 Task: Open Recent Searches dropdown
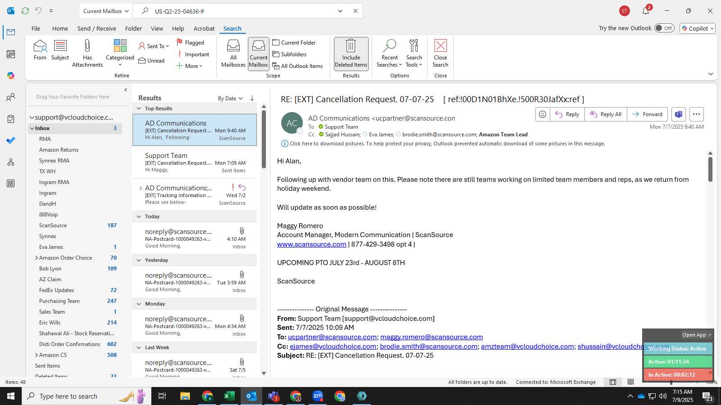[x=390, y=53]
